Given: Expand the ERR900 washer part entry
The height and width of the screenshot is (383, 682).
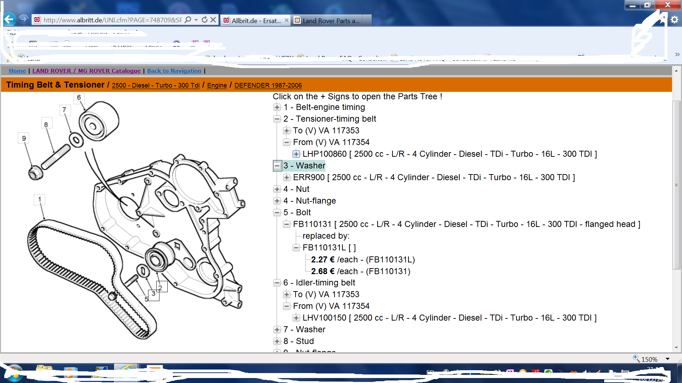Looking at the screenshot, I should (287, 177).
